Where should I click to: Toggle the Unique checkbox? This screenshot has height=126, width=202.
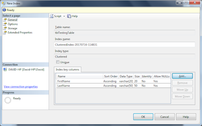58,62
